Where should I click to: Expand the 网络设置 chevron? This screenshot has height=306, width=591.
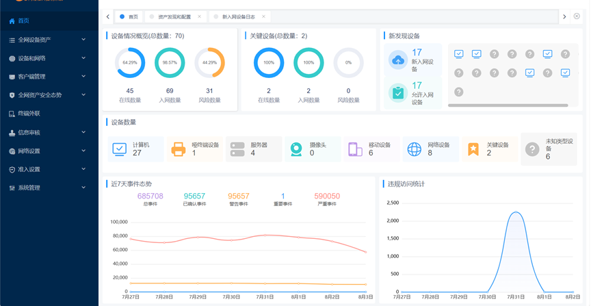tap(83, 151)
